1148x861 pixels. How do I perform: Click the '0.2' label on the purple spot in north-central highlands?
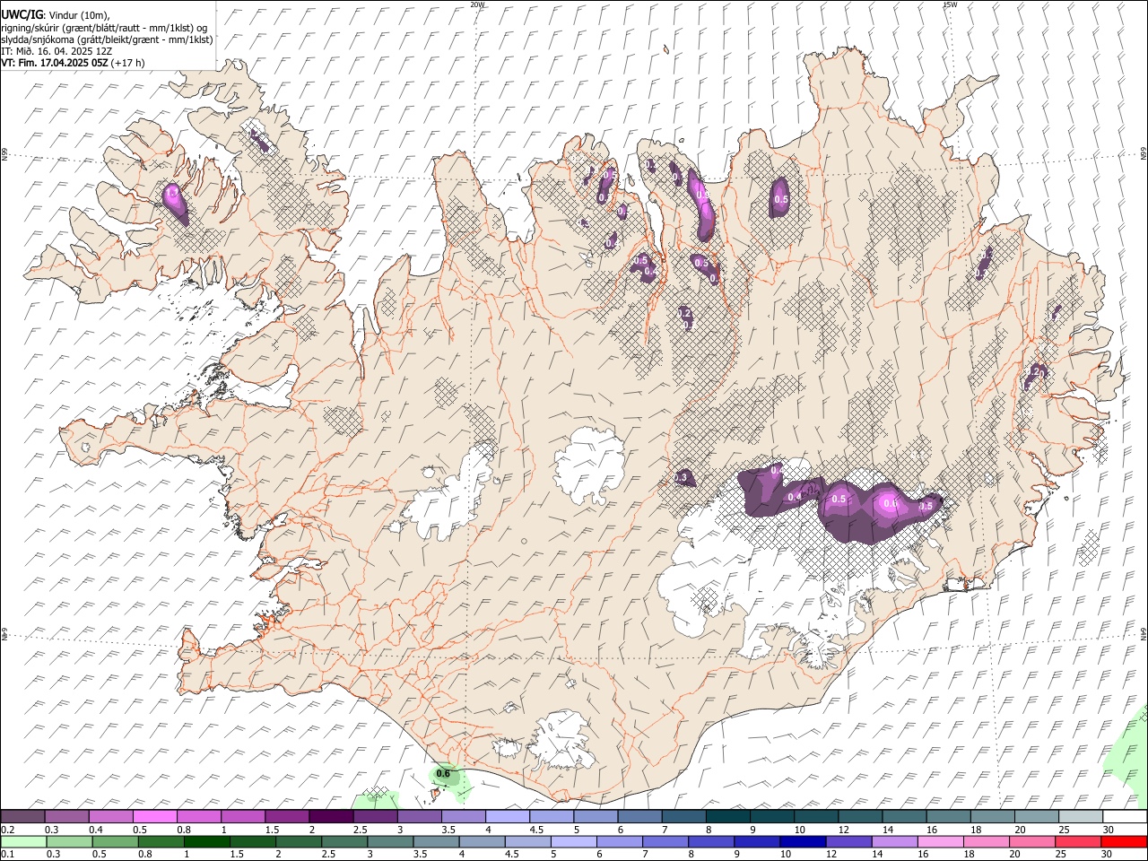click(x=684, y=314)
